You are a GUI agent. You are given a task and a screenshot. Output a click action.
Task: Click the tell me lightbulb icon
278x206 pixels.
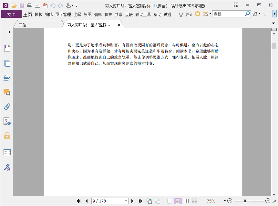(181, 14)
